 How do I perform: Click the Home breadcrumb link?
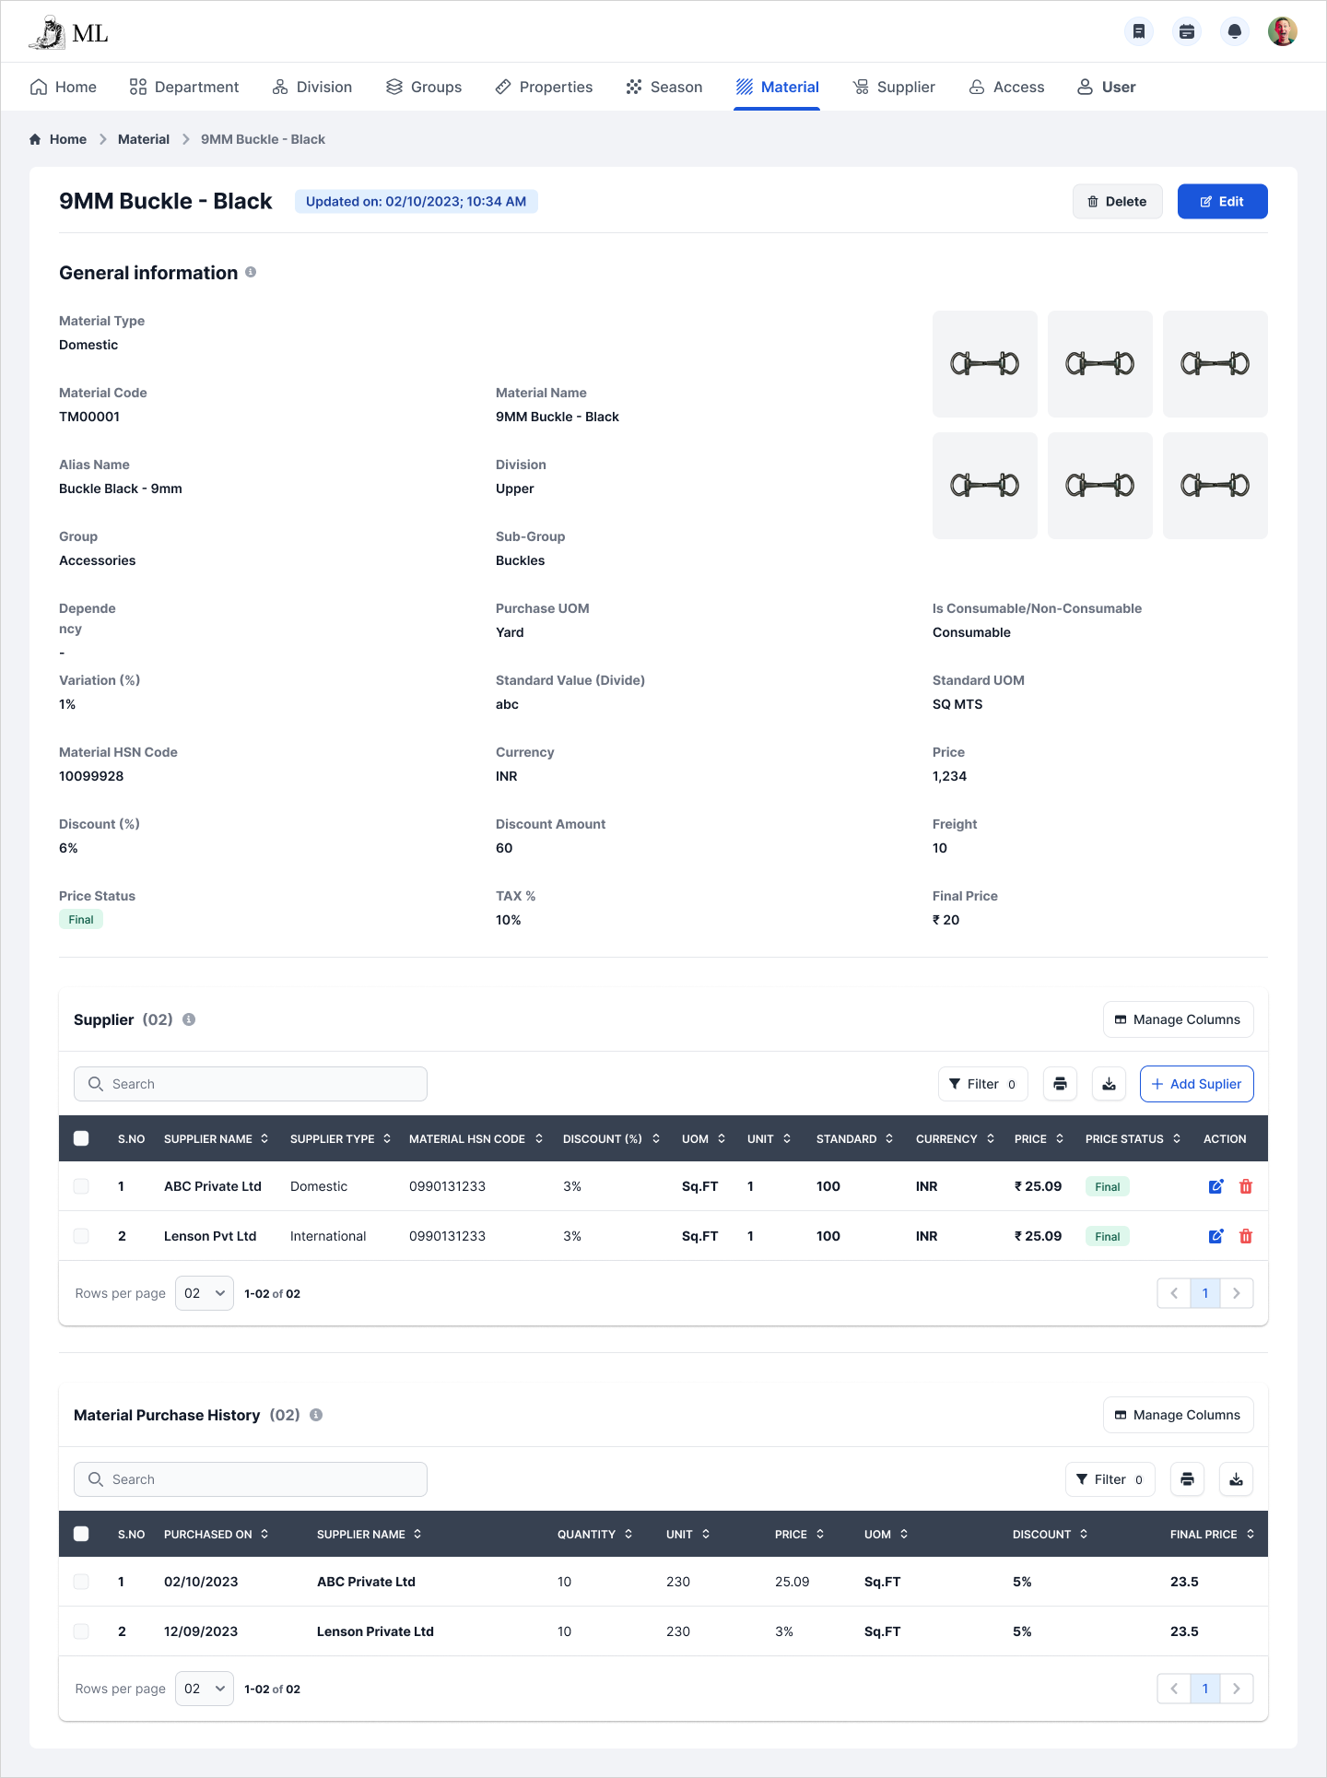pos(68,139)
